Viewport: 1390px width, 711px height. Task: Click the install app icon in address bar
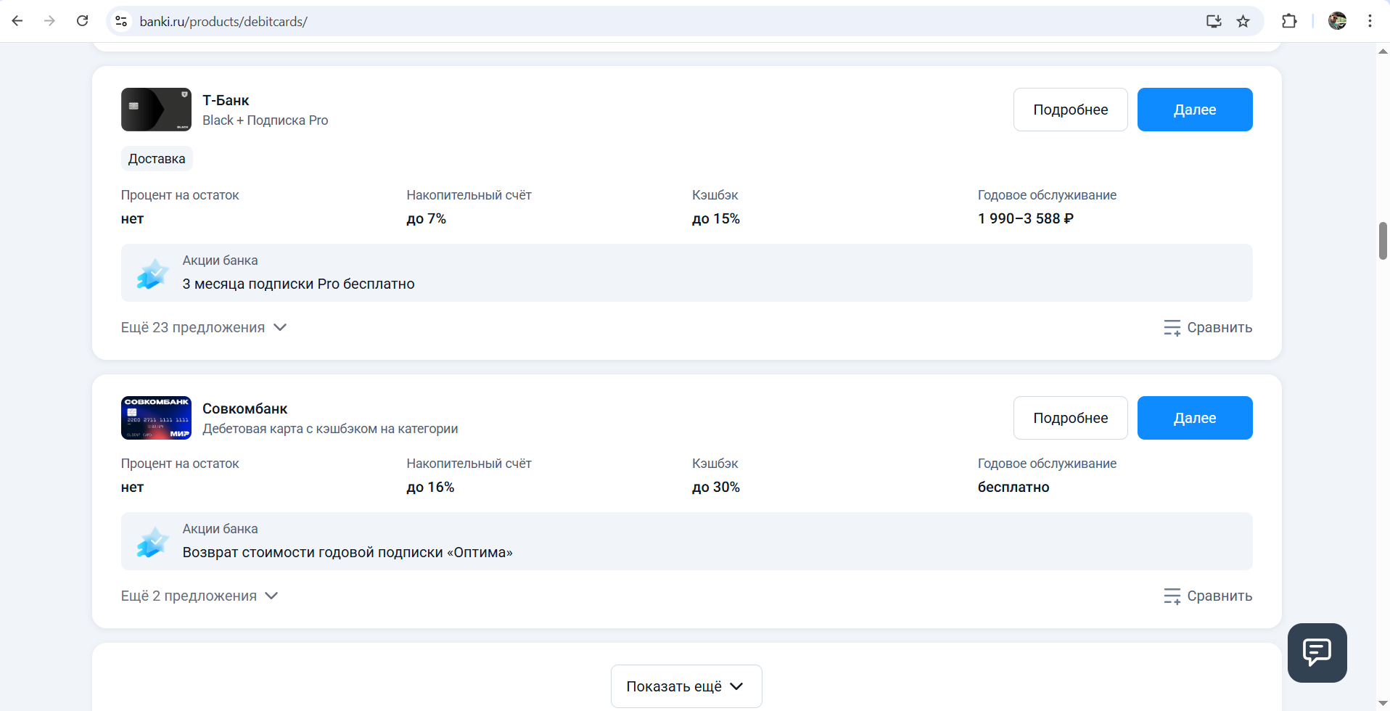1214,21
